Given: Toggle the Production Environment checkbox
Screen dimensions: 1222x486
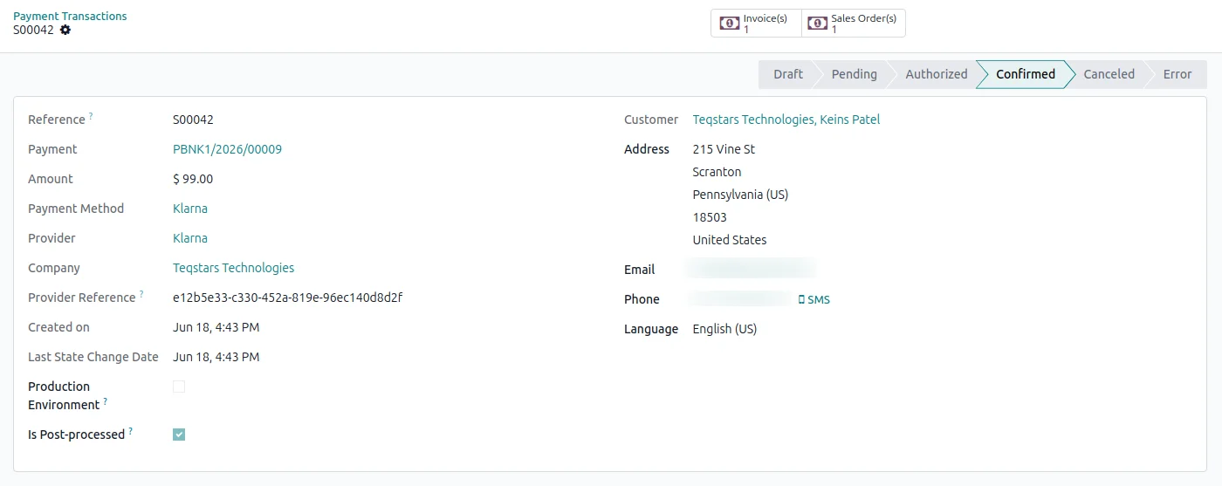Looking at the screenshot, I should (179, 387).
